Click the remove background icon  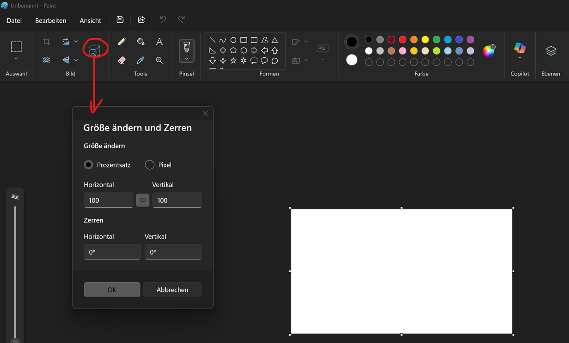46,60
